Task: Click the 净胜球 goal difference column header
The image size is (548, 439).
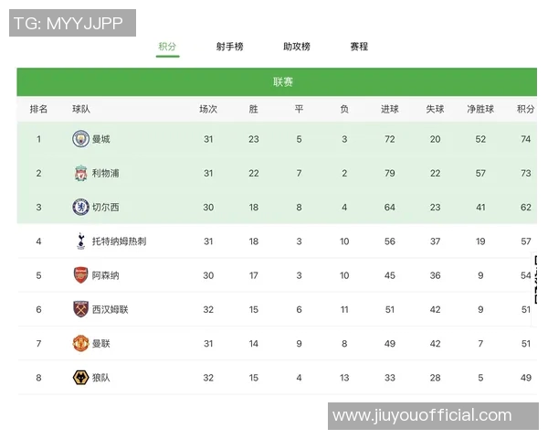Action: click(x=480, y=109)
